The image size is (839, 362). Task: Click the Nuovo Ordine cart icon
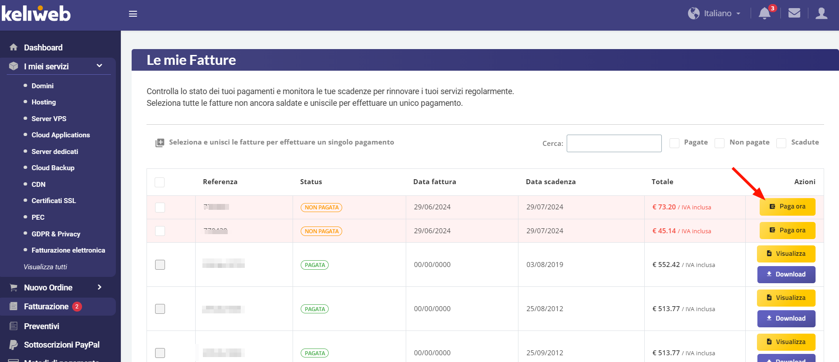14,288
